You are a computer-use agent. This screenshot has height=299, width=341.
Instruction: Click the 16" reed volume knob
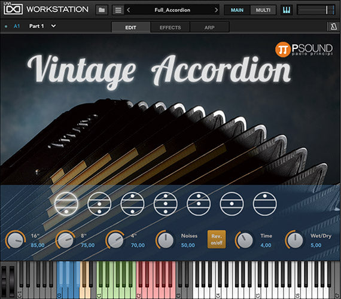click(x=16, y=240)
